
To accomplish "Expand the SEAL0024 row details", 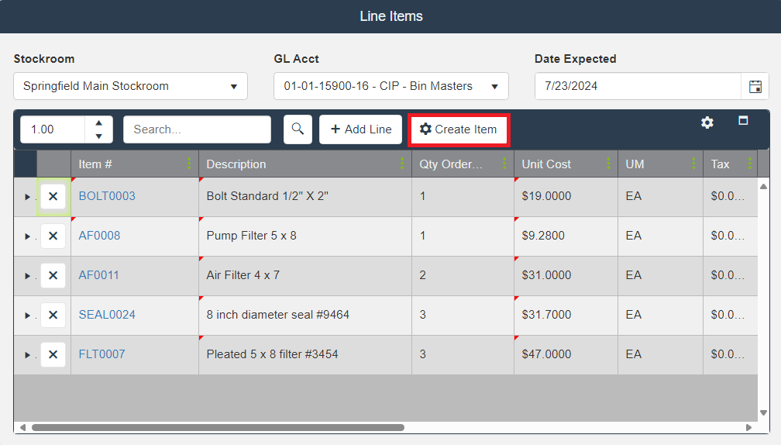I will [x=28, y=316].
